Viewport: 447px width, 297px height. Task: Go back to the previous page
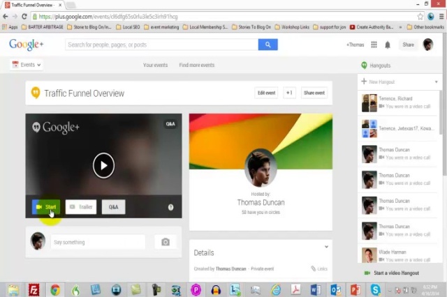[5, 17]
